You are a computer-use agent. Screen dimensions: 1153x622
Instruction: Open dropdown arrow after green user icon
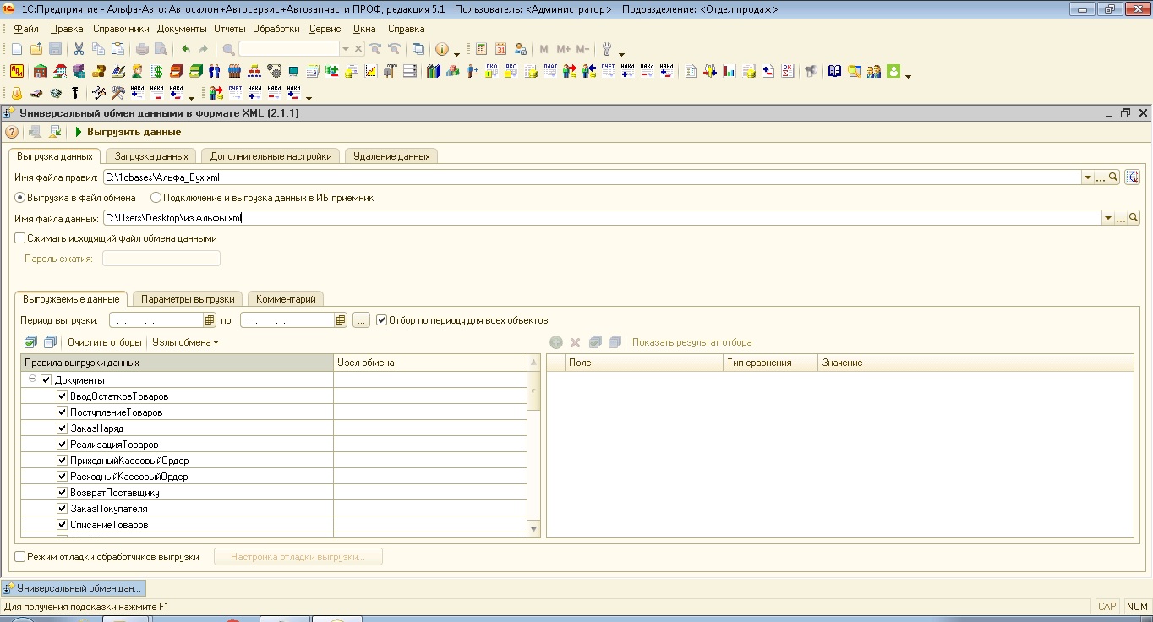909,75
